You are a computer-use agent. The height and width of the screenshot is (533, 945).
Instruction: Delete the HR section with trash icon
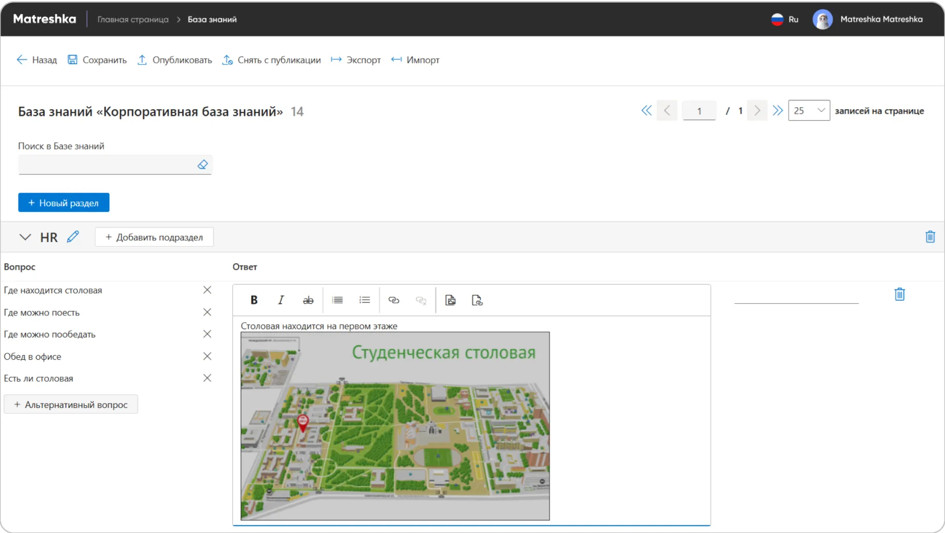click(930, 236)
